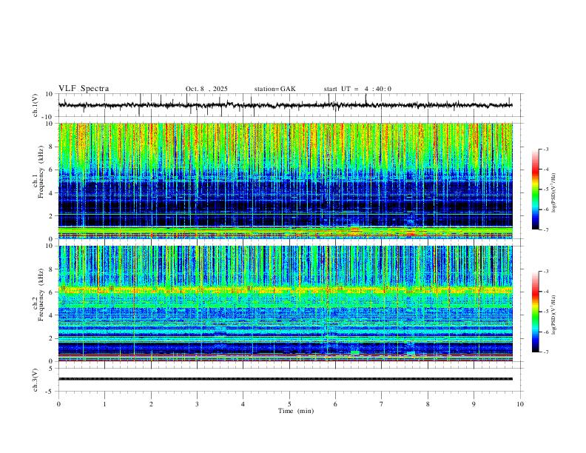Click the "2" tick on the time axis
Screen dimensions: 586x453
click(151, 404)
